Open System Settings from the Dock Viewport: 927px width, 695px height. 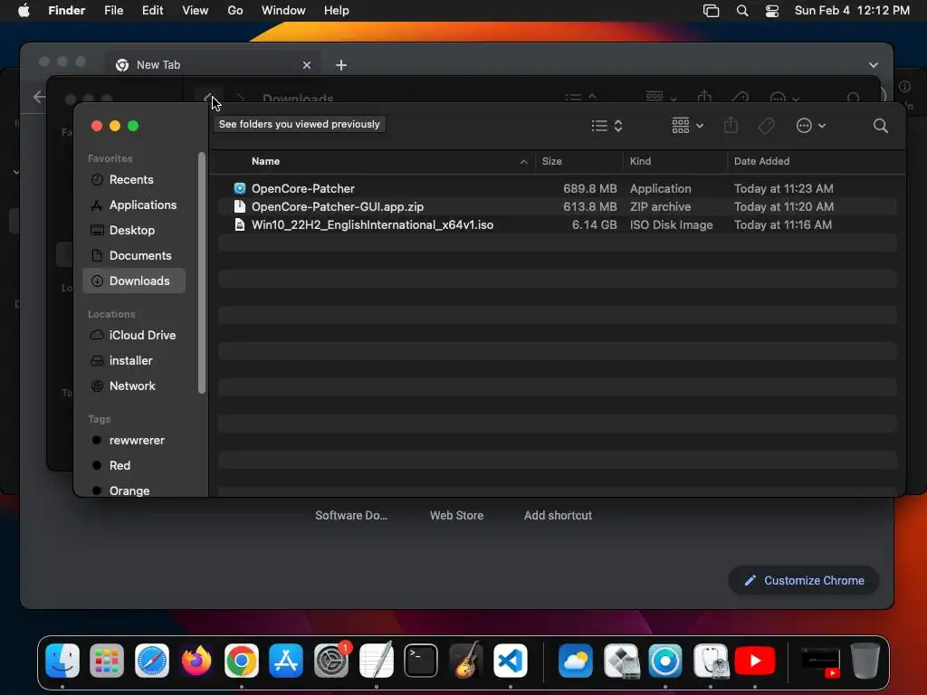(x=331, y=661)
